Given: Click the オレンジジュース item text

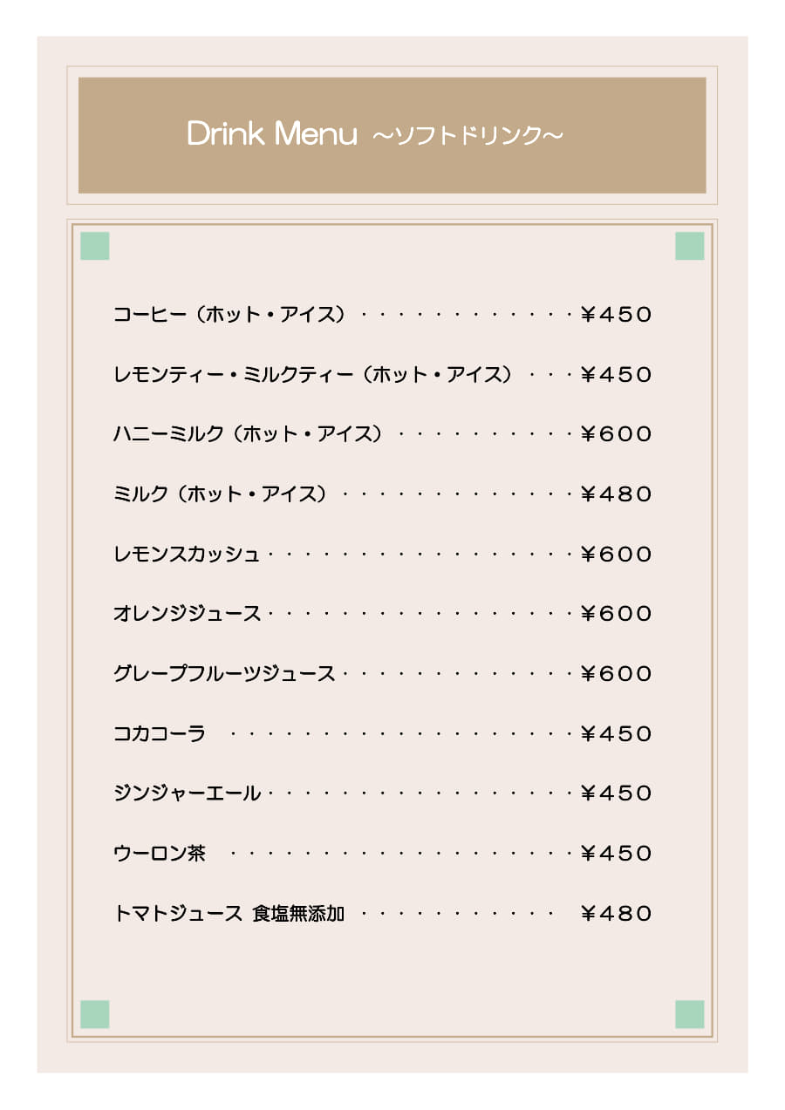Looking at the screenshot, I should [187, 614].
